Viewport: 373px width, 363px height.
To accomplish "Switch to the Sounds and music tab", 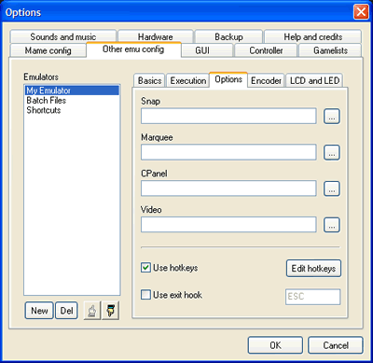I will [x=63, y=36].
